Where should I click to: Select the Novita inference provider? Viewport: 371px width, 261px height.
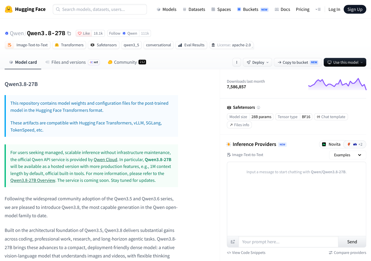pyautogui.click(x=331, y=144)
